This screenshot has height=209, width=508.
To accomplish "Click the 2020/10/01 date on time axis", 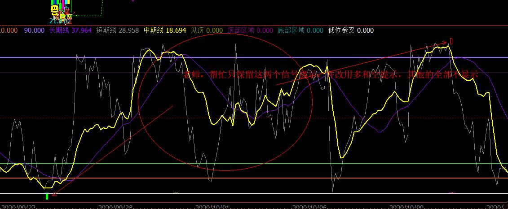I will [x=212, y=207].
